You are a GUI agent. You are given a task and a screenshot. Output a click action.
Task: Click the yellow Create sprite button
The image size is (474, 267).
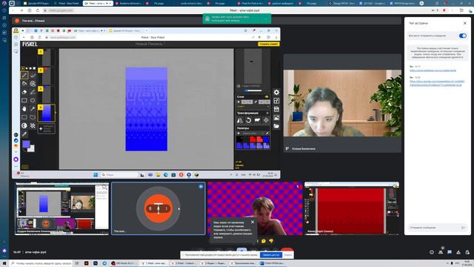click(x=269, y=44)
